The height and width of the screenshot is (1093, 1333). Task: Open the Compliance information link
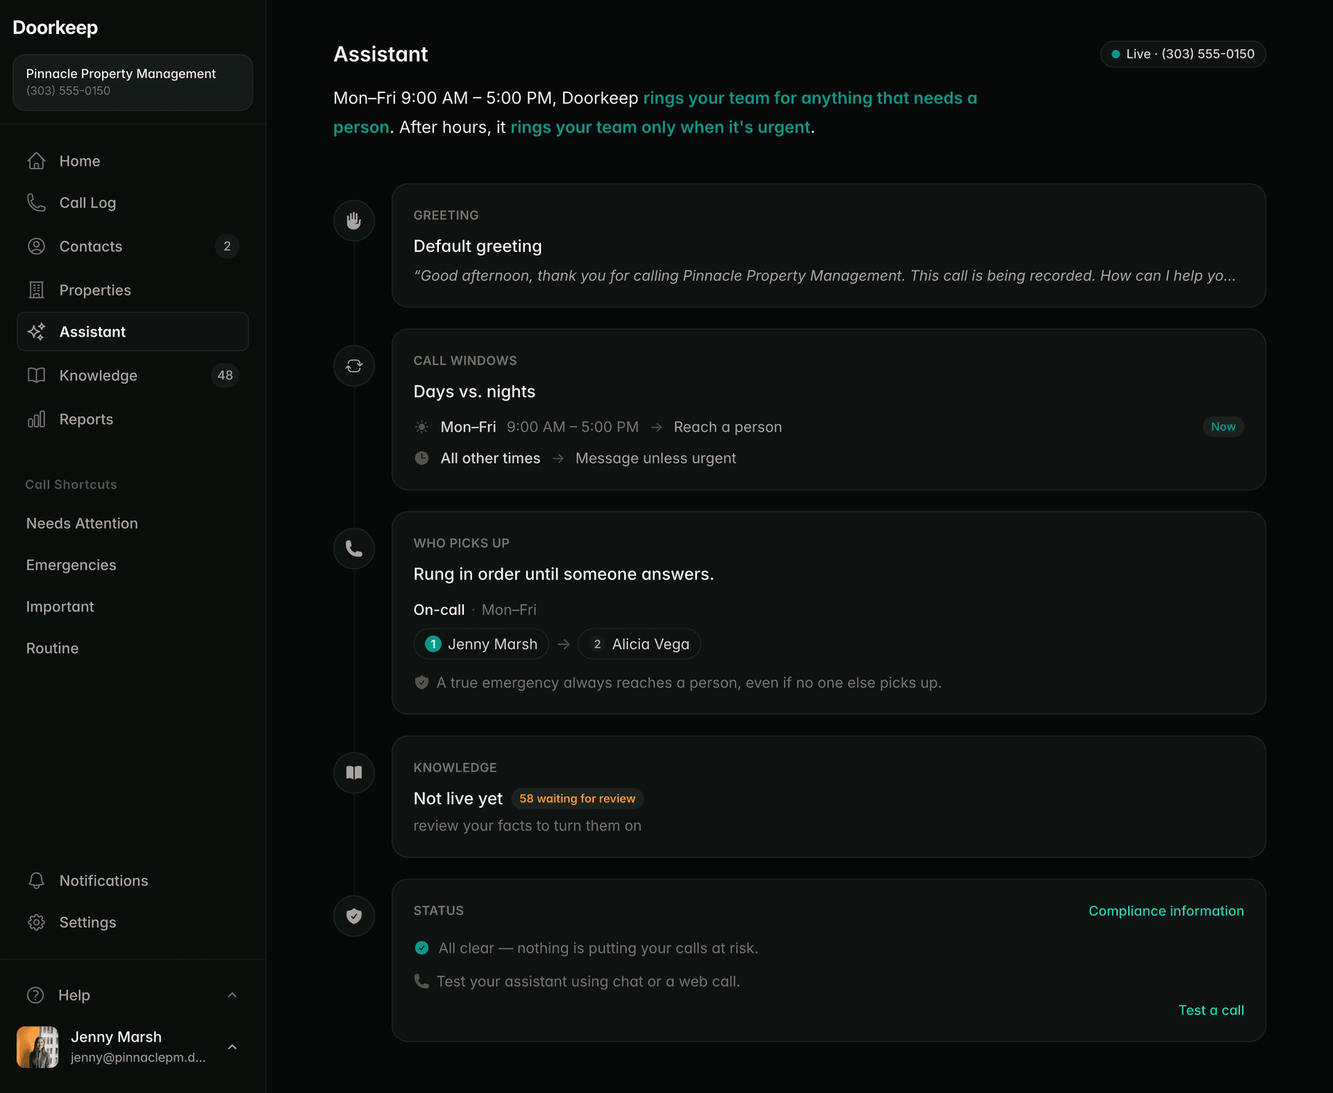point(1166,911)
